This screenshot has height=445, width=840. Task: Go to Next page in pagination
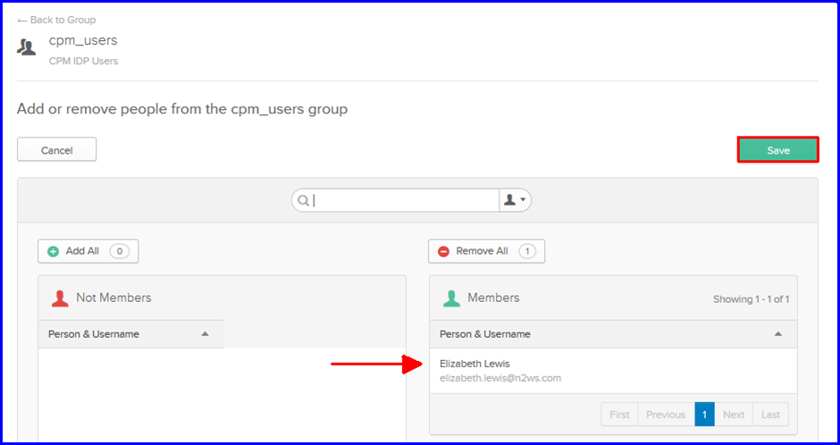[x=734, y=415]
